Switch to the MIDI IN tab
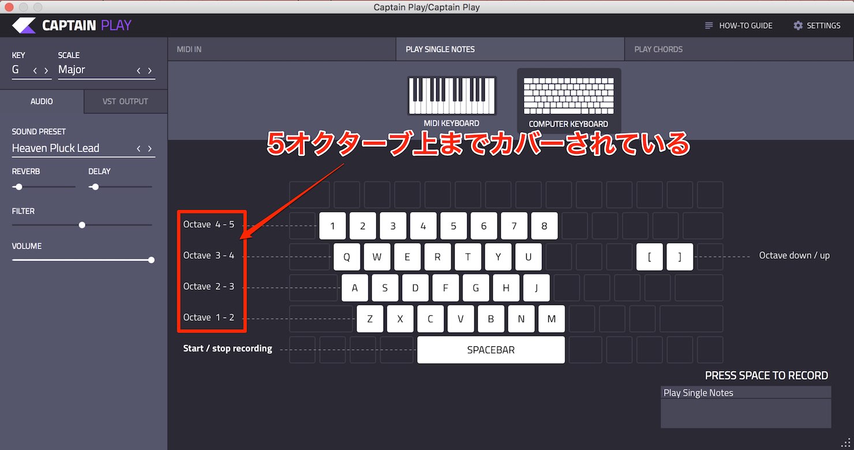 282,49
